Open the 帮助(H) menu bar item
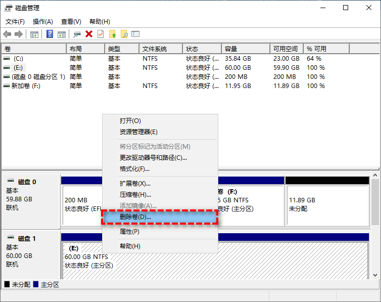 (x=100, y=22)
